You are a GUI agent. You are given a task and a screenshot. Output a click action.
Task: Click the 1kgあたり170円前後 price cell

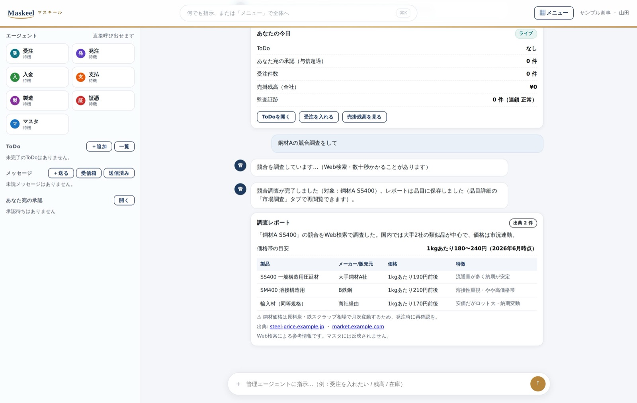[x=413, y=304]
